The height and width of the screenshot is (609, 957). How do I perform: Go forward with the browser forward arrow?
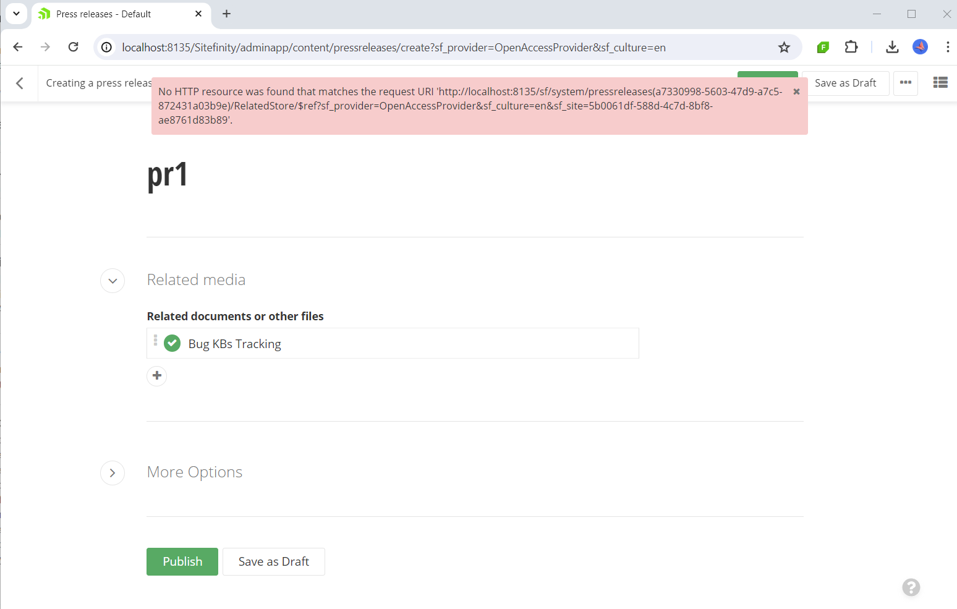[45, 47]
